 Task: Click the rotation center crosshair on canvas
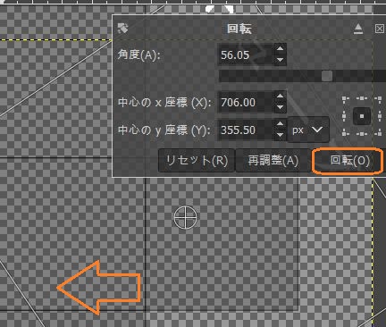(x=185, y=217)
